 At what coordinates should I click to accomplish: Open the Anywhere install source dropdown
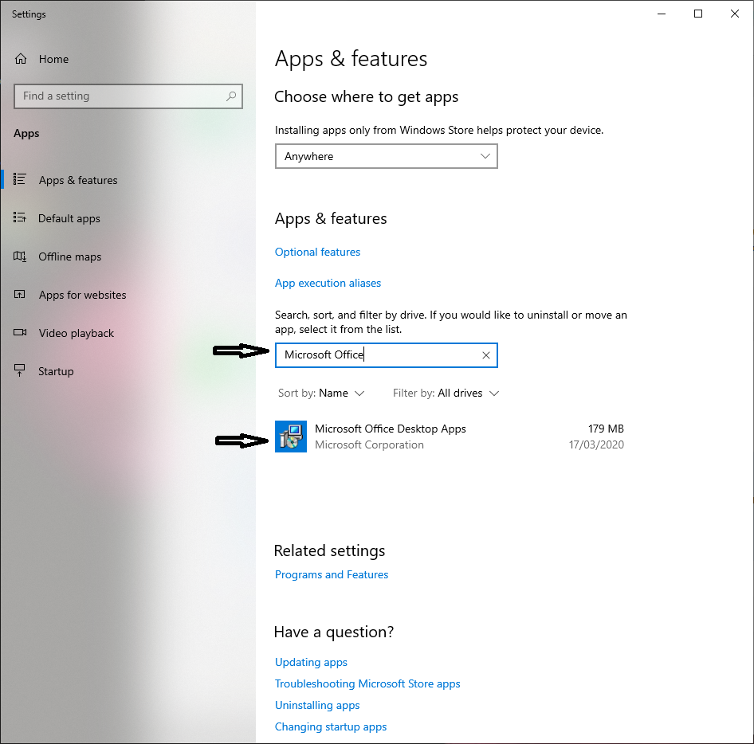click(x=386, y=156)
